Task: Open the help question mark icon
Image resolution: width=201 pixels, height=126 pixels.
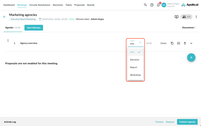Action: pyautogui.click(x=152, y=5)
